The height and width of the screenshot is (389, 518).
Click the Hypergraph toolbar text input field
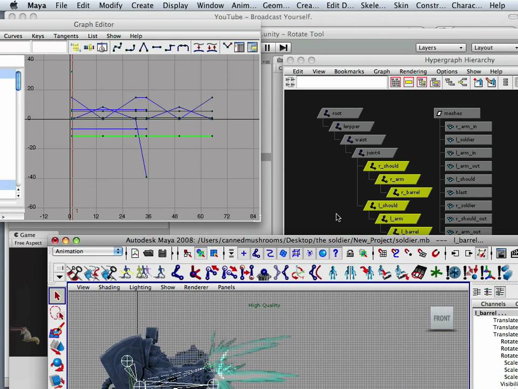click(x=342, y=82)
